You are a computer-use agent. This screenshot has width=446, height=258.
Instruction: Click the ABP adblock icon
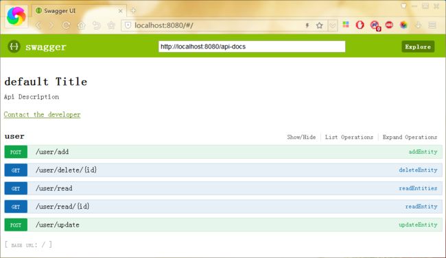tap(389, 25)
